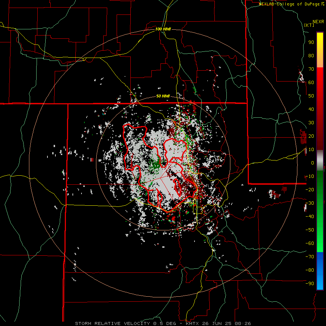Screen dimensions: 326x326
Task: Click the NEXLAB-College of DuPage credit text
Action: pyautogui.click(x=291, y=4)
